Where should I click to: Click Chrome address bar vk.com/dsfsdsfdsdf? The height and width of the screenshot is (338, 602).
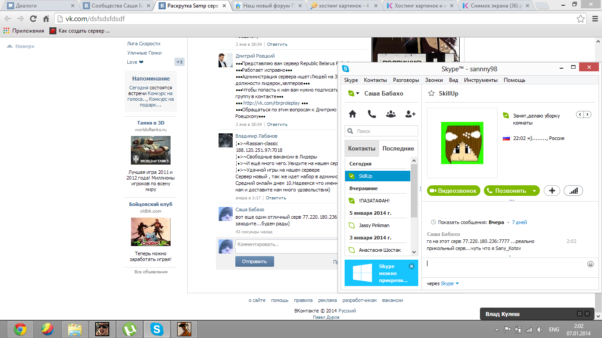click(x=314, y=19)
